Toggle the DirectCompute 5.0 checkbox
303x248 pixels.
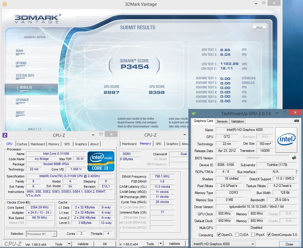click(269, 235)
